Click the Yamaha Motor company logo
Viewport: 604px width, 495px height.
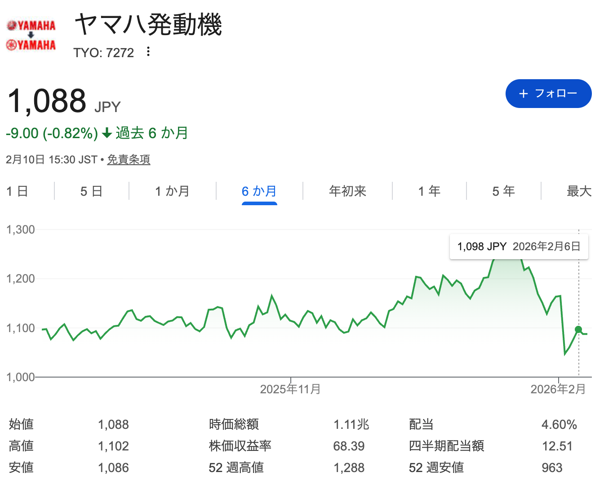click(30, 34)
